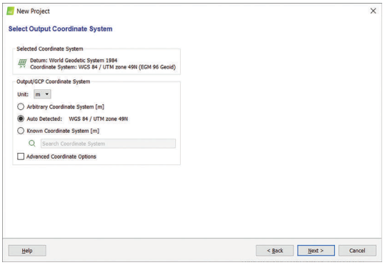Image resolution: width=385 pixels, height=265 pixels.
Task: Click the green search magnifier icon
Action: (32, 143)
